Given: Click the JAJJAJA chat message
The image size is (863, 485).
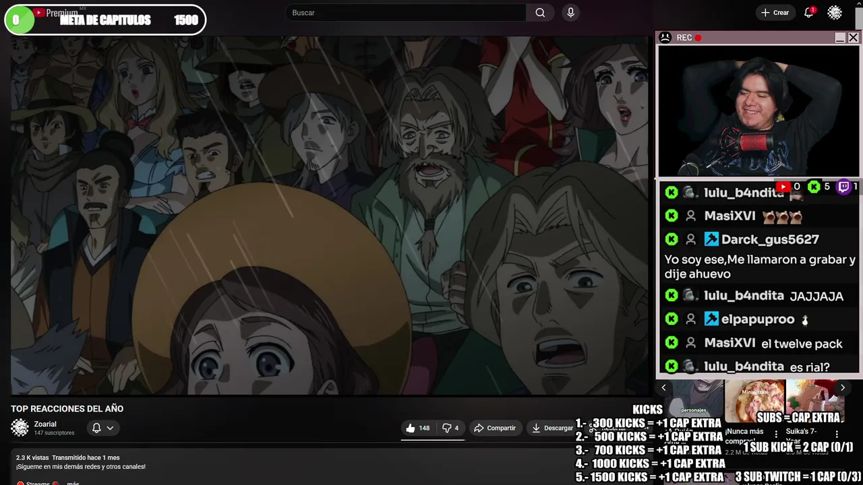Looking at the screenshot, I should point(816,296).
